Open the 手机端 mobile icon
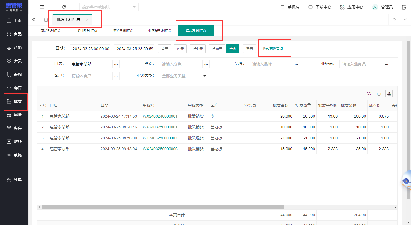411x225 pixels. pos(282,7)
